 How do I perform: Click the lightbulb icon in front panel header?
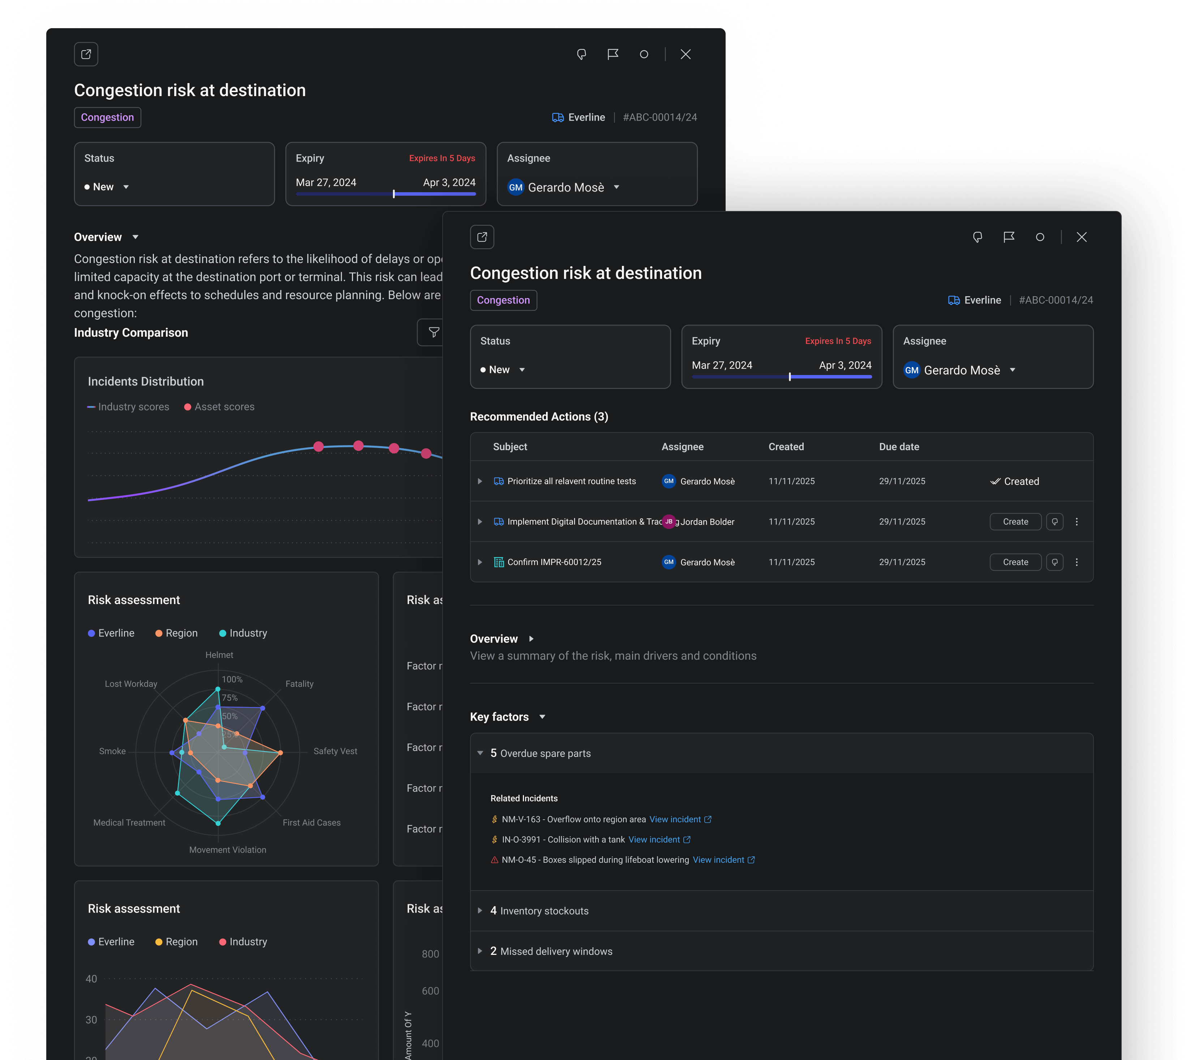pos(977,237)
